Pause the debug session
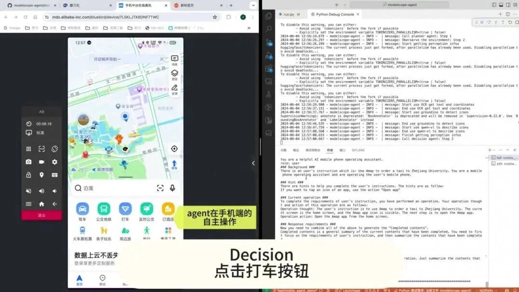 482,22
